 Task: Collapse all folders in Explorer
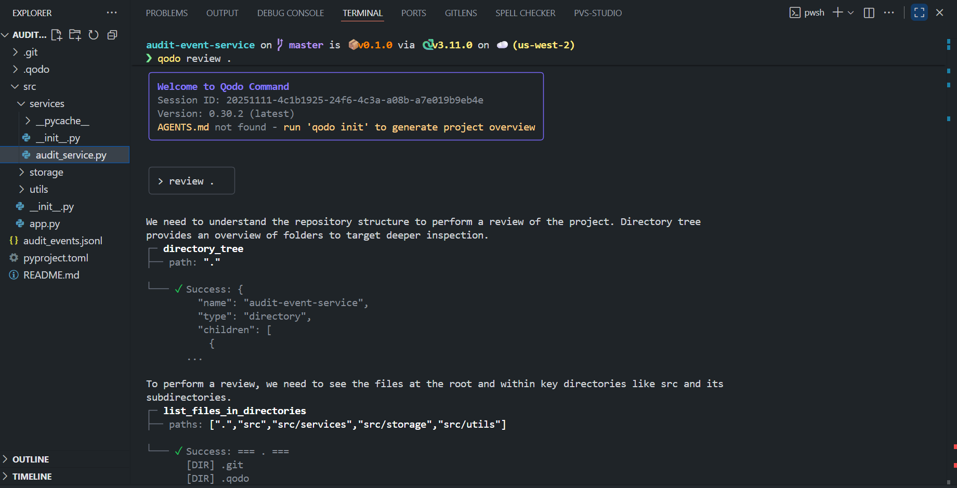[x=112, y=35]
